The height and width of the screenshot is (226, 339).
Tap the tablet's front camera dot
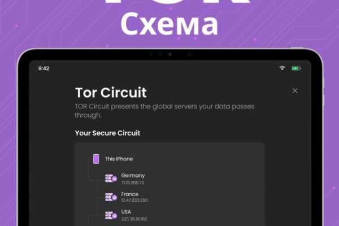(x=161, y=55)
